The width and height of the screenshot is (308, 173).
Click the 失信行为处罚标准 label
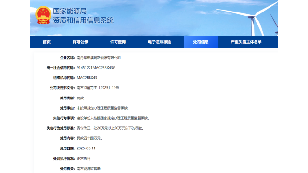61,128
